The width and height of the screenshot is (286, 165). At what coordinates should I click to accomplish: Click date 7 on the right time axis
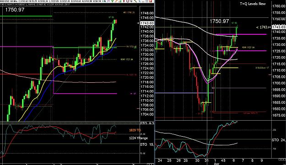[x=243, y=160]
